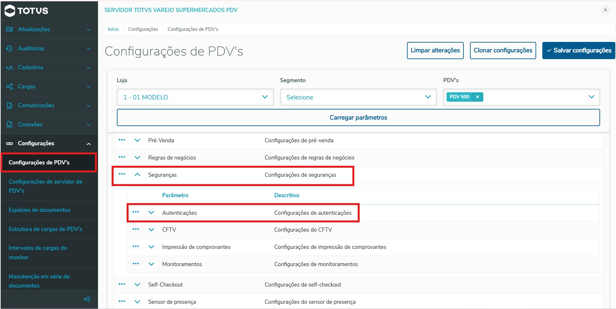Click Limpar alterações button
The image size is (616, 309).
(435, 50)
